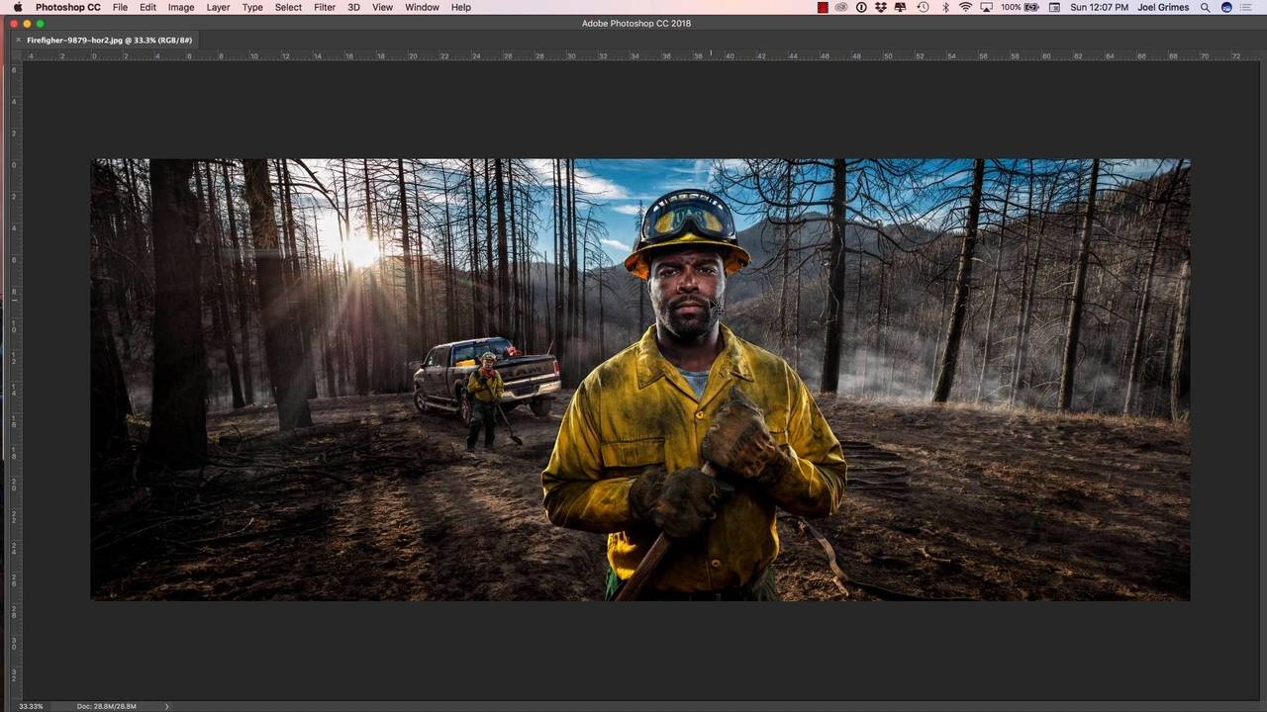The image size is (1267, 712).
Task: Open the Layer menu
Action: 218,7
